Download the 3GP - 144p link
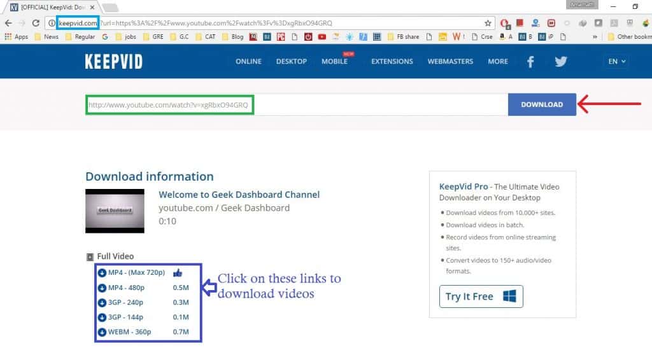Screen dimensions: 652x348 coord(125,317)
